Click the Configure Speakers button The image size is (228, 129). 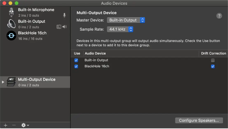[199, 120]
